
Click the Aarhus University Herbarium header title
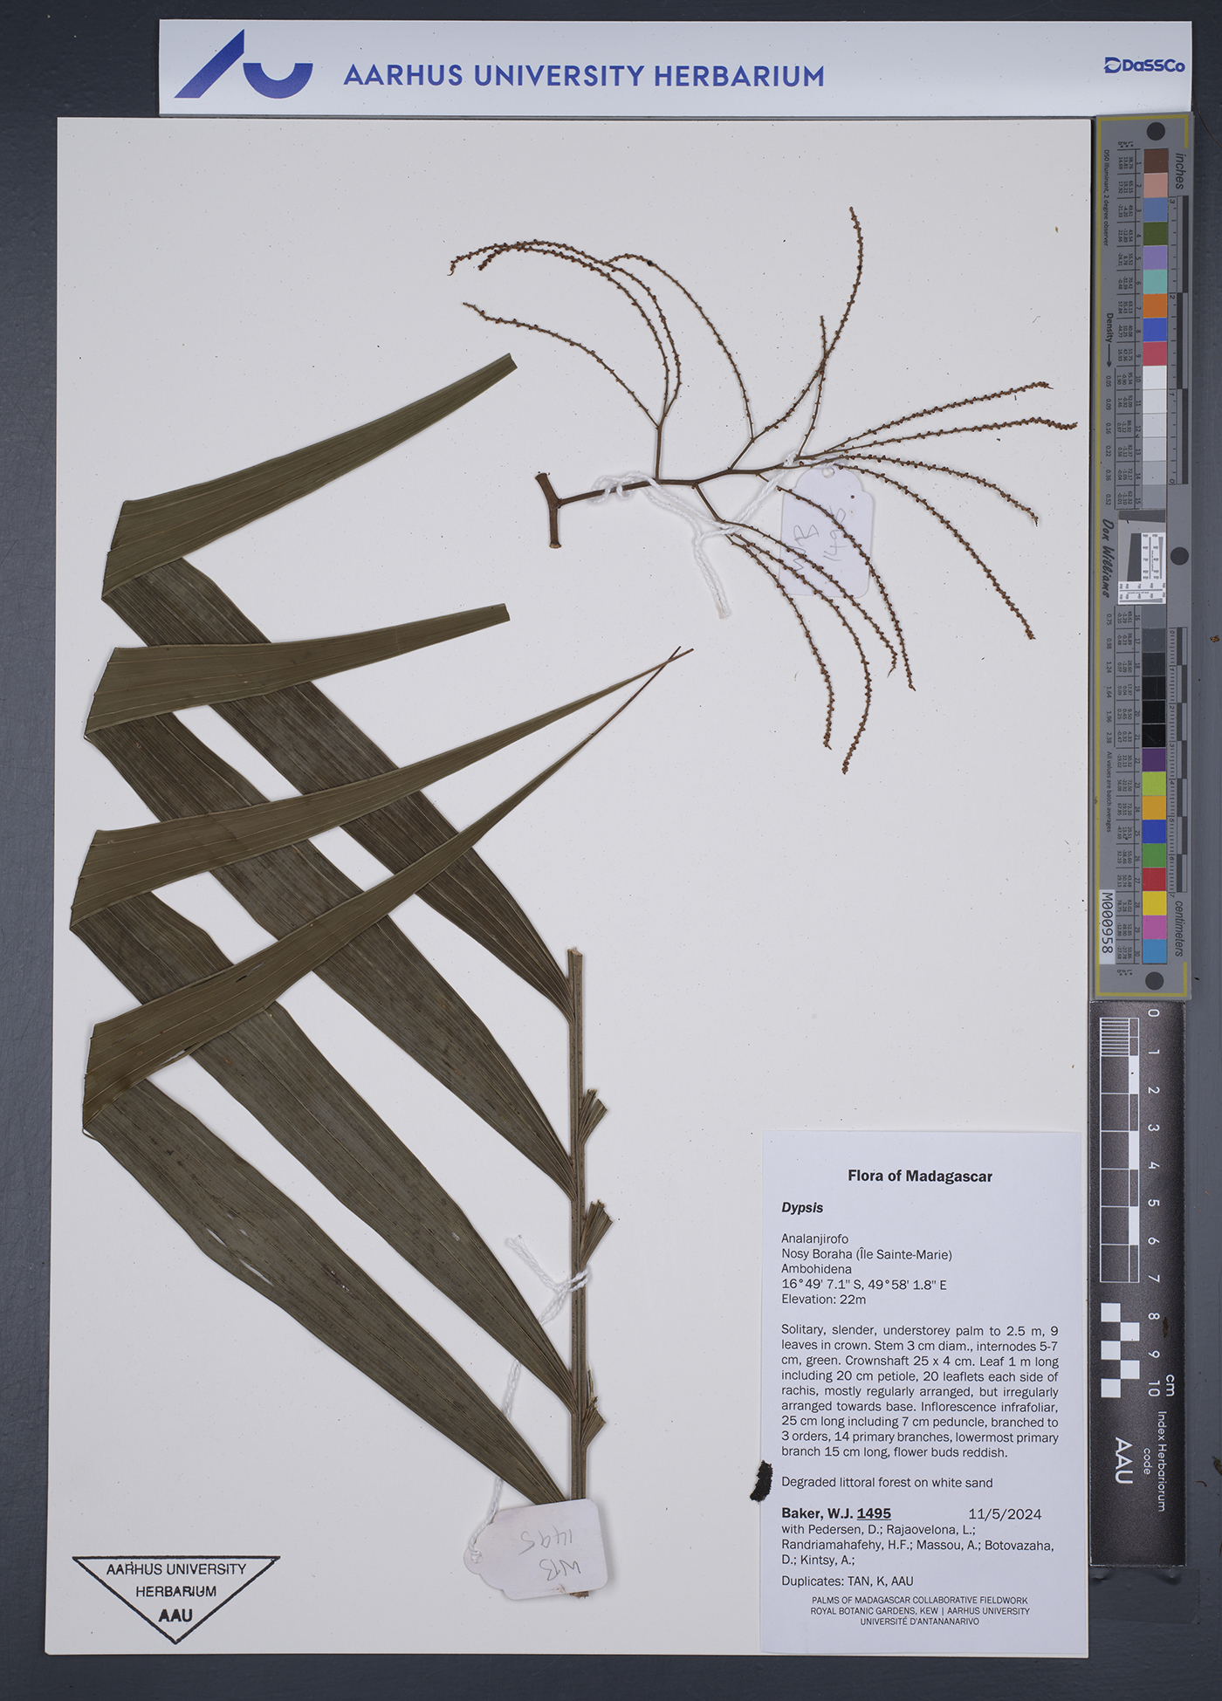pos(583,76)
